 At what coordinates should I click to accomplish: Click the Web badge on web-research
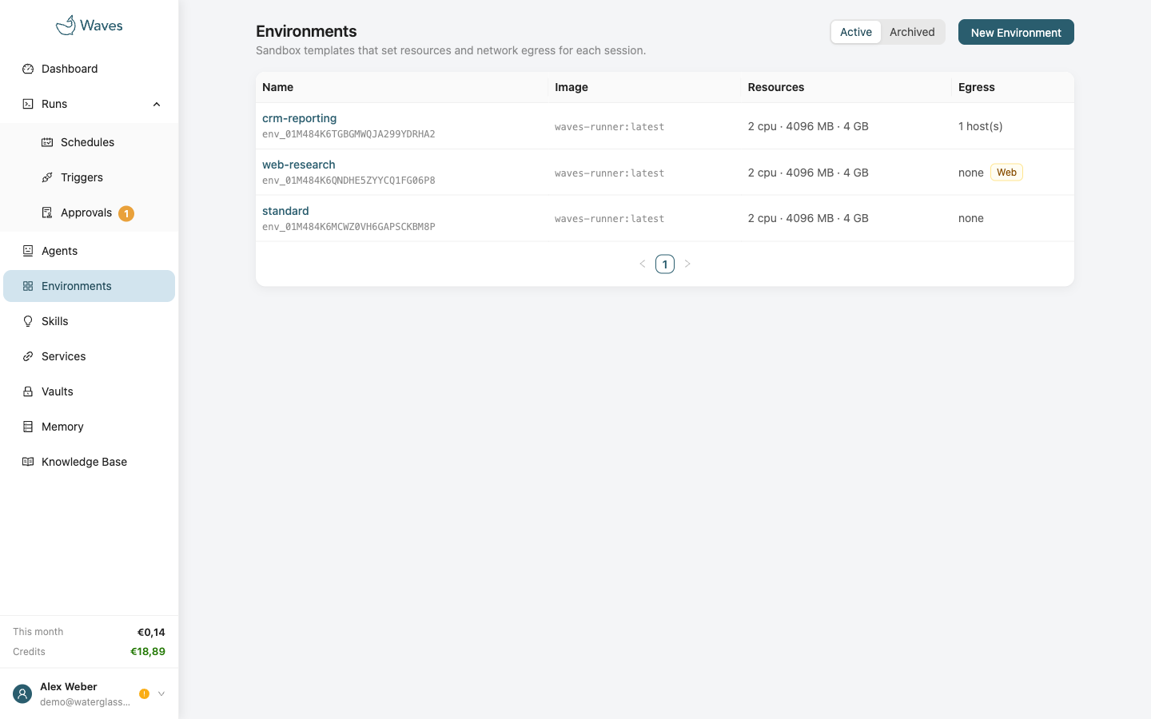(1006, 173)
